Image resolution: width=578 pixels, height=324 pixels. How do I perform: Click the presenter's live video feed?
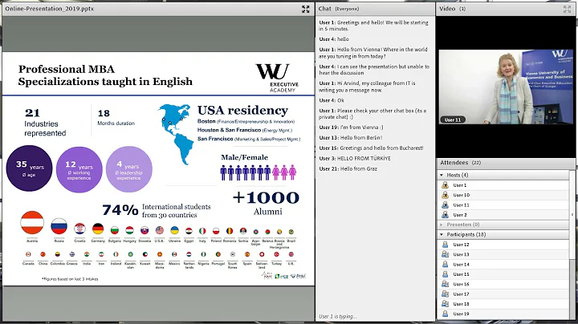(x=506, y=87)
